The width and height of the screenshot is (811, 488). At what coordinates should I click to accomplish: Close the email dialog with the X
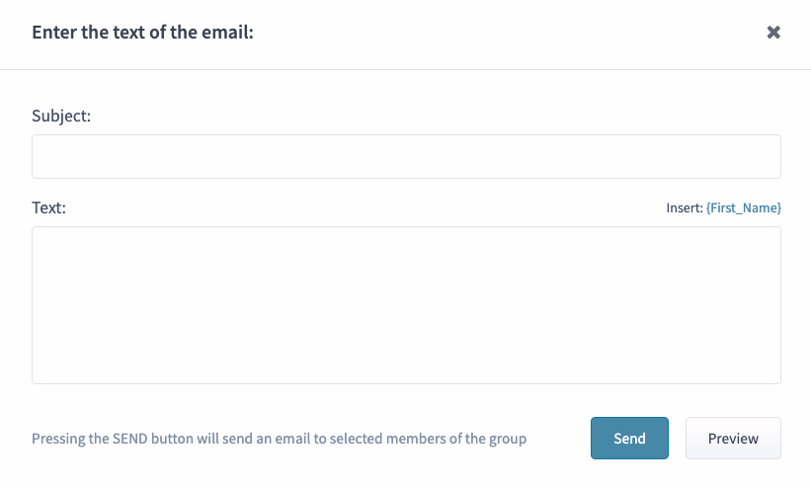pos(773,33)
